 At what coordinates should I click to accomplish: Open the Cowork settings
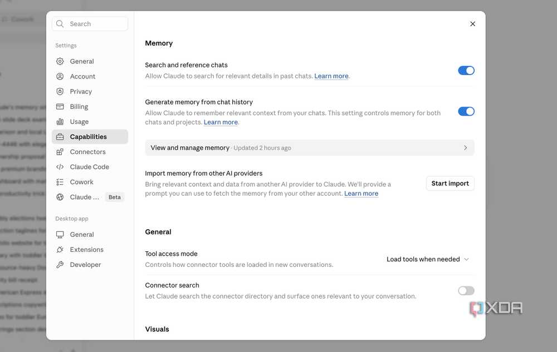(x=90, y=182)
